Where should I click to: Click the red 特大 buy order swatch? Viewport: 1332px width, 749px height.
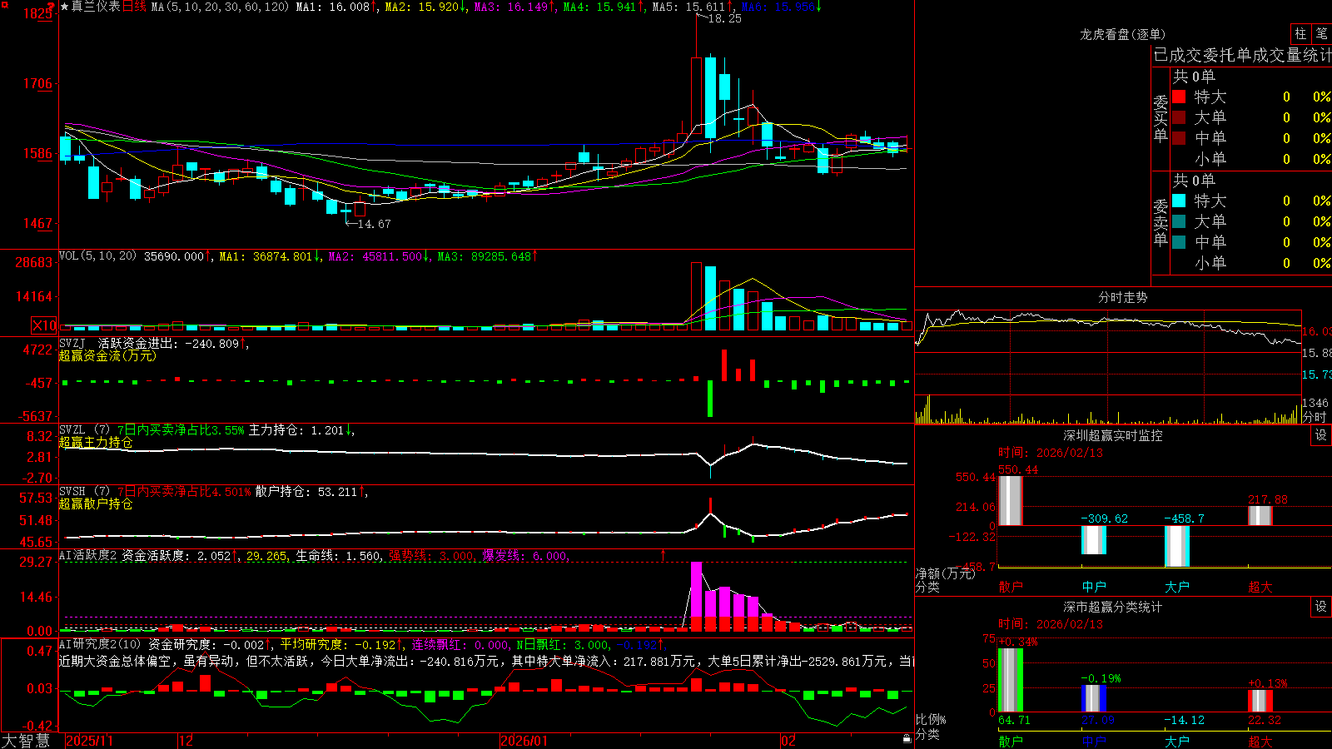(1179, 97)
